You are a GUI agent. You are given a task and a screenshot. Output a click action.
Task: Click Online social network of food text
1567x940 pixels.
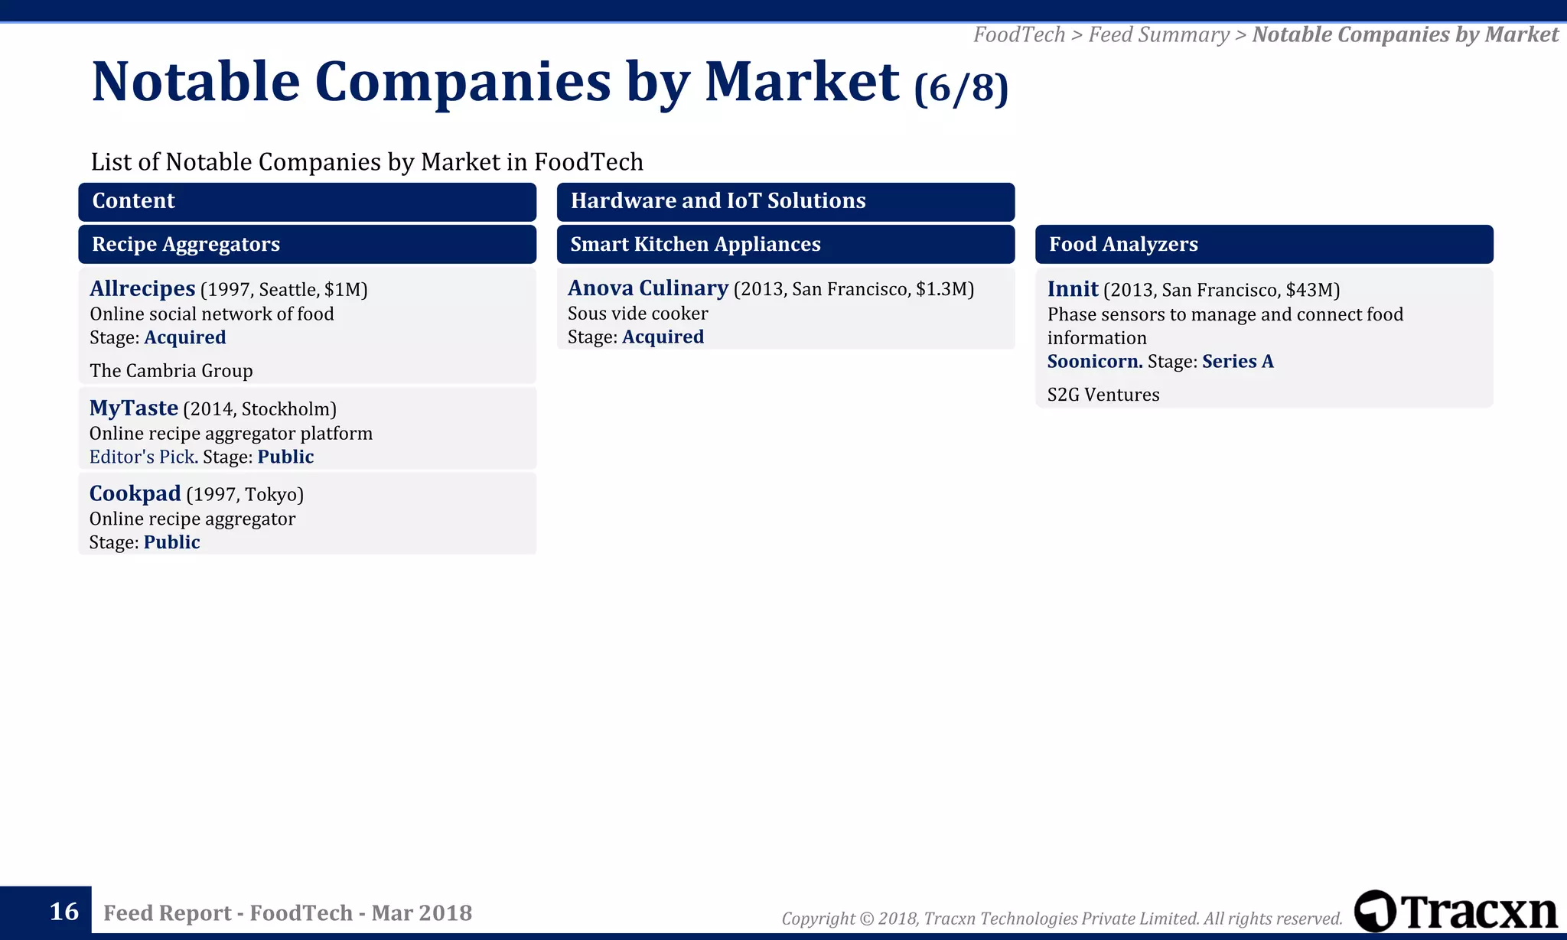click(x=212, y=314)
